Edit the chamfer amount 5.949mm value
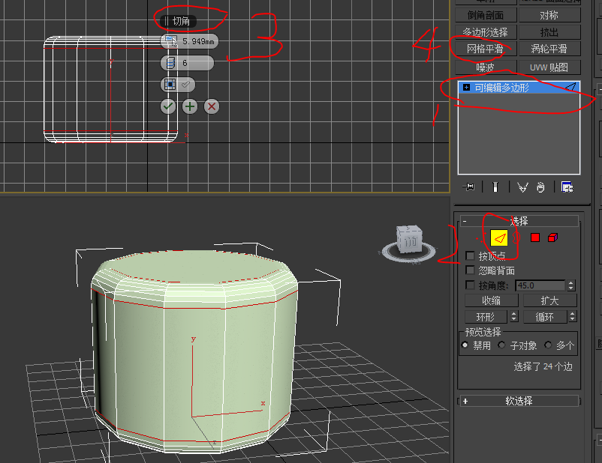This screenshot has width=602, height=463. click(198, 41)
